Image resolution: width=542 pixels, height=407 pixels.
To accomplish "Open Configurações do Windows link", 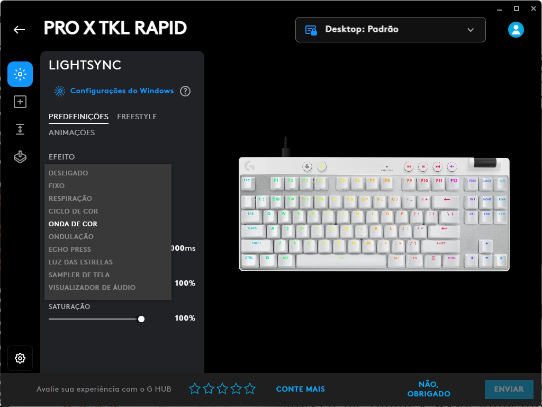I will tap(122, 91).
